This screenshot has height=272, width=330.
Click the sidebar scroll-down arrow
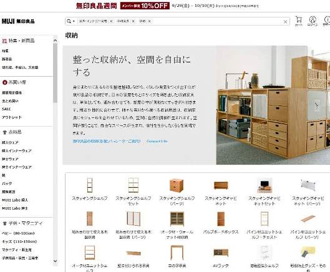[x=55, y=261]
